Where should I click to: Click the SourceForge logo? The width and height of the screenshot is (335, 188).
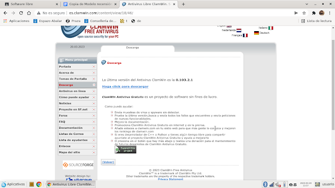click(x=78, y=165)
